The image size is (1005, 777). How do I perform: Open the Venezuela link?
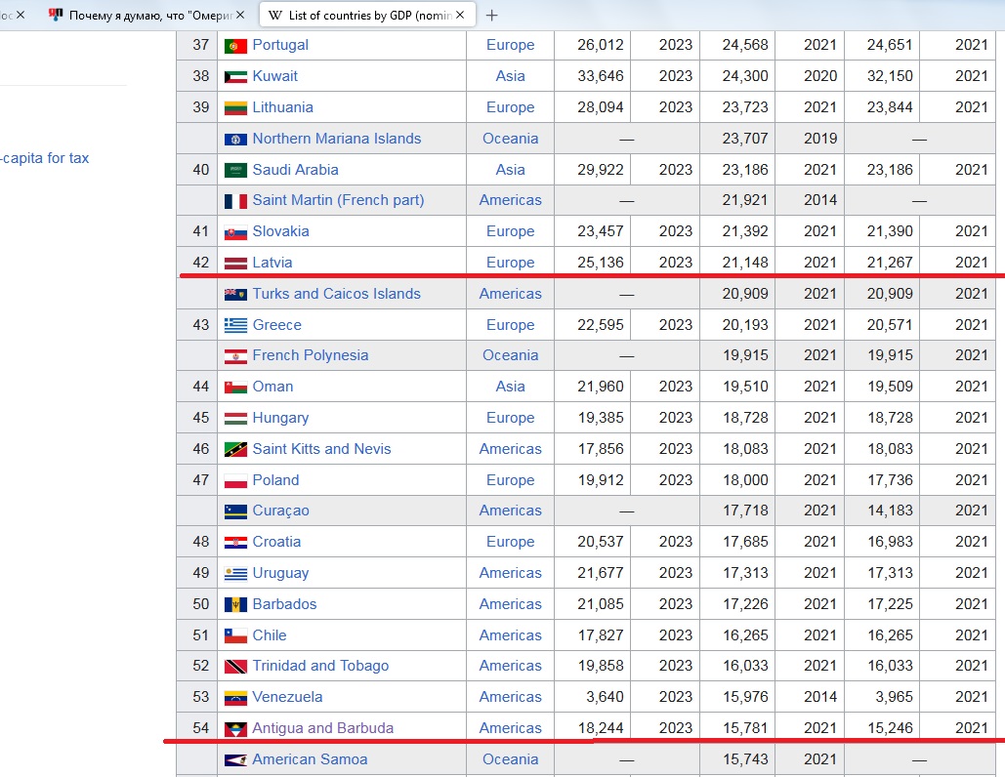(287, 697)
